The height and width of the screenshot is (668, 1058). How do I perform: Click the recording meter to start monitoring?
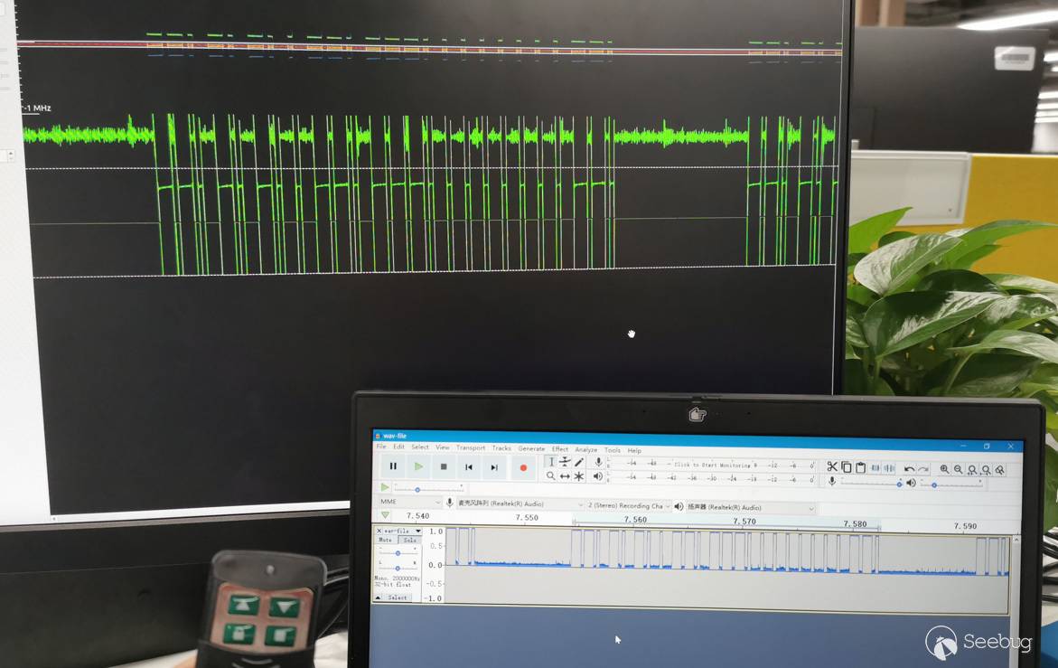point(711,465)
